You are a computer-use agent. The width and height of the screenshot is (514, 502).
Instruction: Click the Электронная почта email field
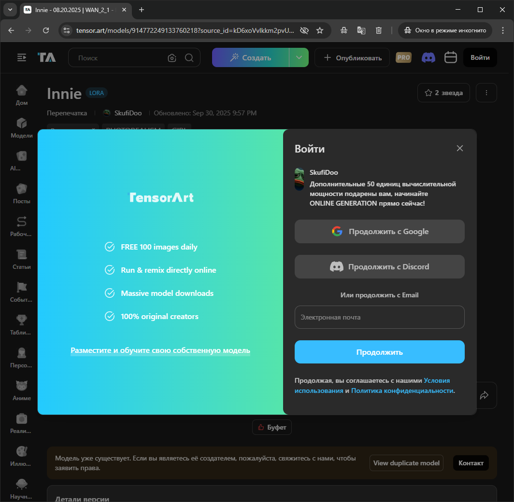click(x=379, y=317)
